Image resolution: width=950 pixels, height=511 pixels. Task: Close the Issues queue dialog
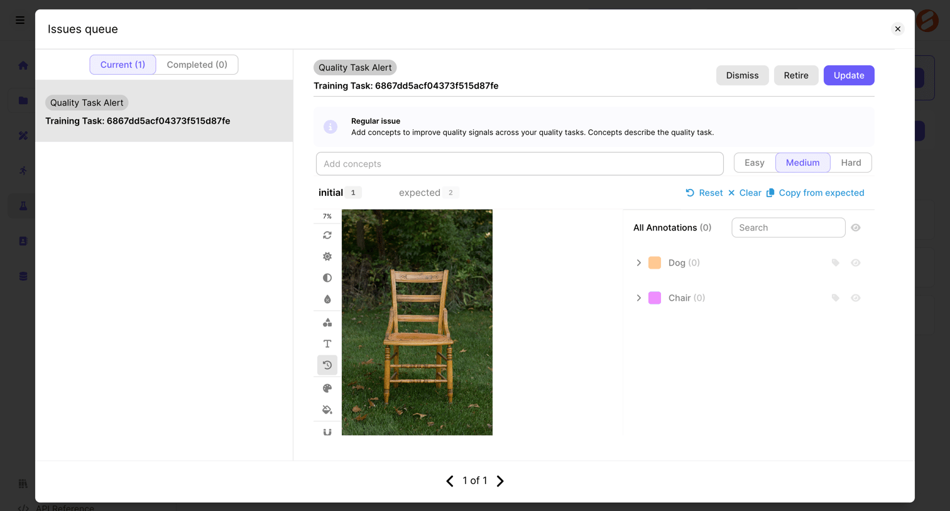(898, 29)
